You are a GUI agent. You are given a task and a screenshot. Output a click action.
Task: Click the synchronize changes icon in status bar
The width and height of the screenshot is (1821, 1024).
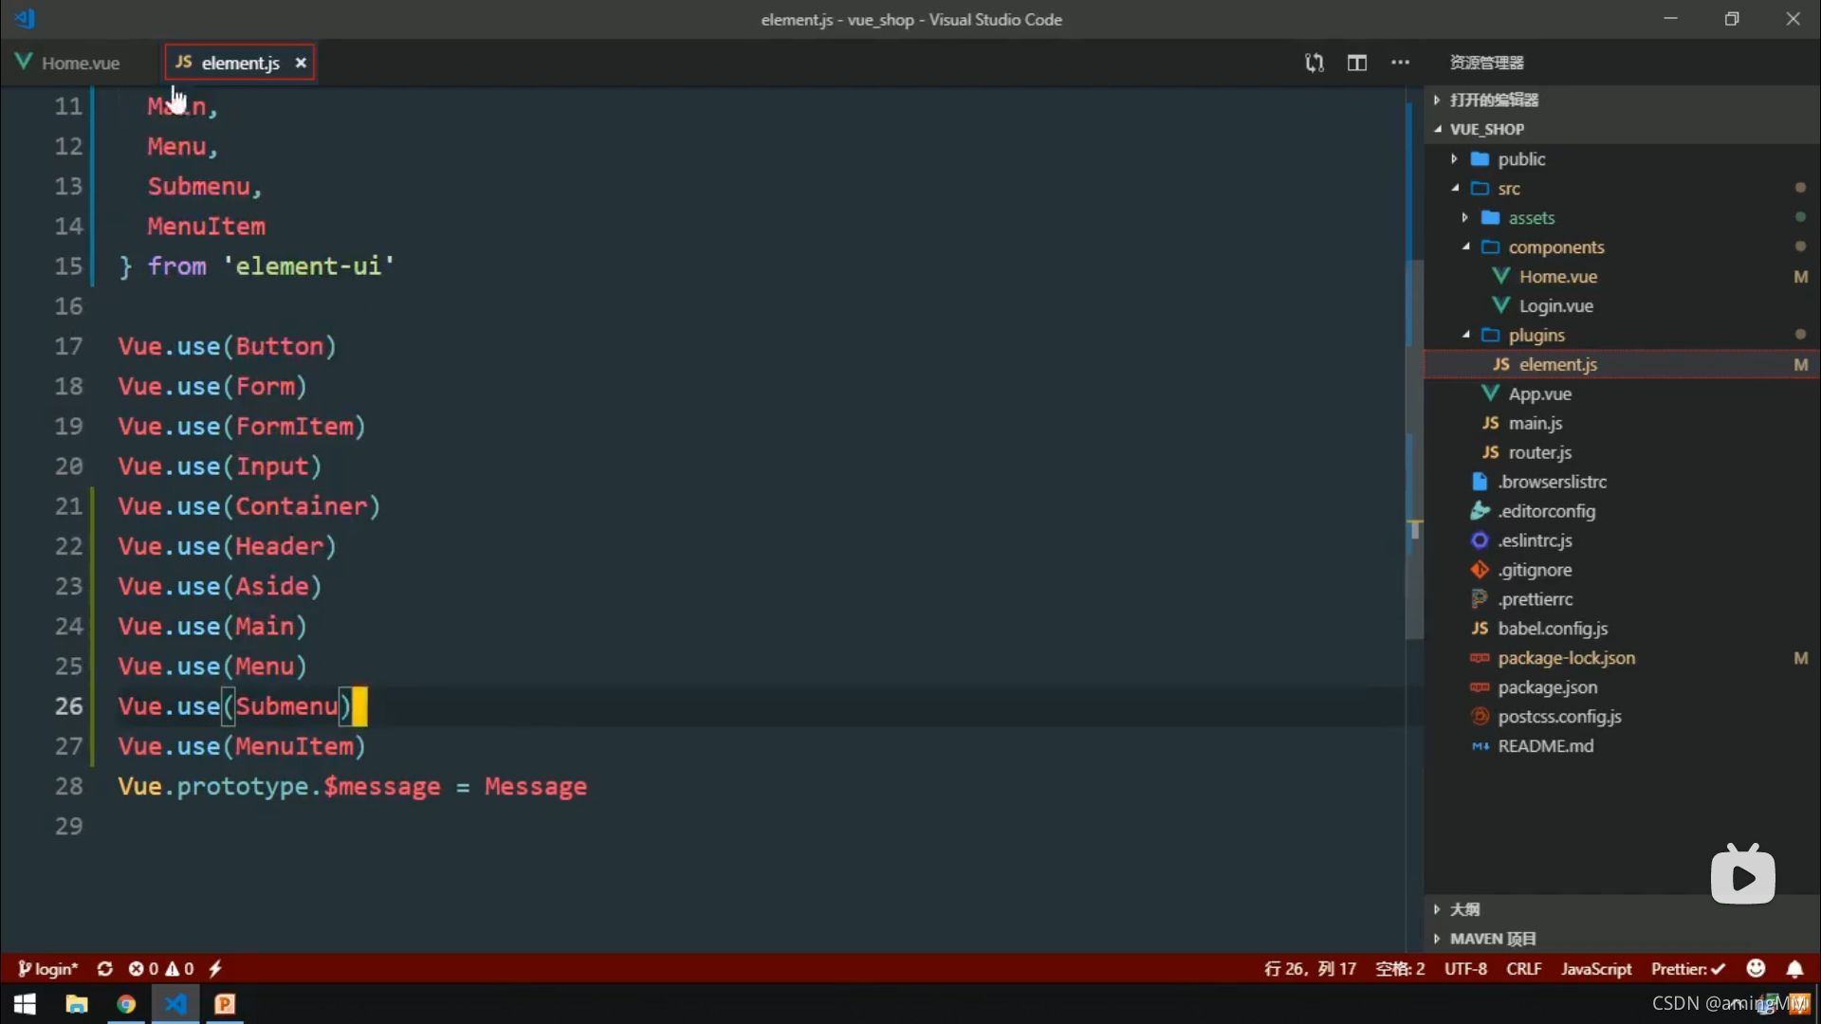click(x=105, y=969)
